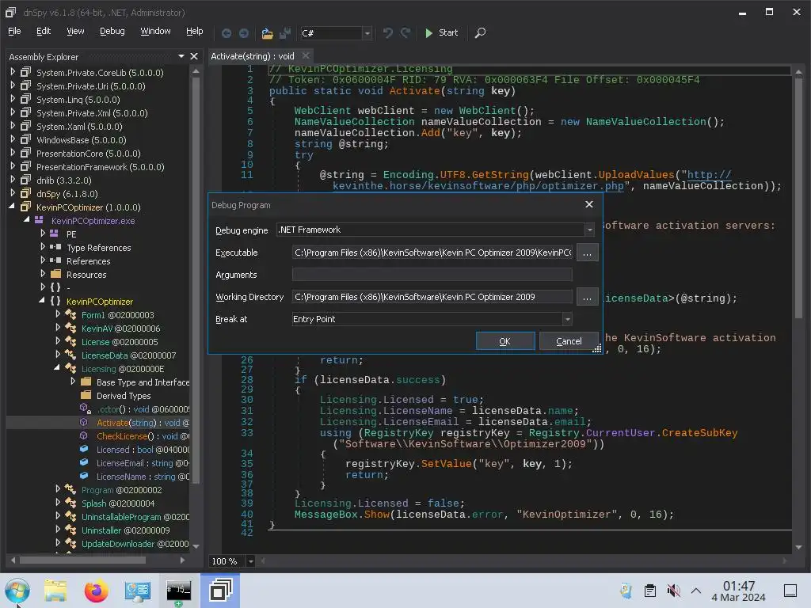Open Assembly Explorer panel options arrow
This screenshot has height=608, width=811.
181,56
